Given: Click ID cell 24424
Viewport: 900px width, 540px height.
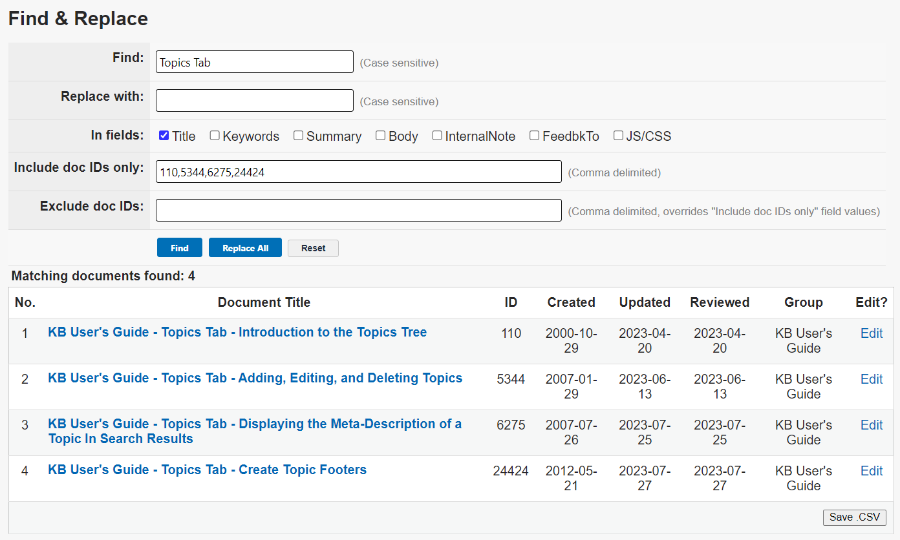Looking at the screenshot, I should pos(511,471).
